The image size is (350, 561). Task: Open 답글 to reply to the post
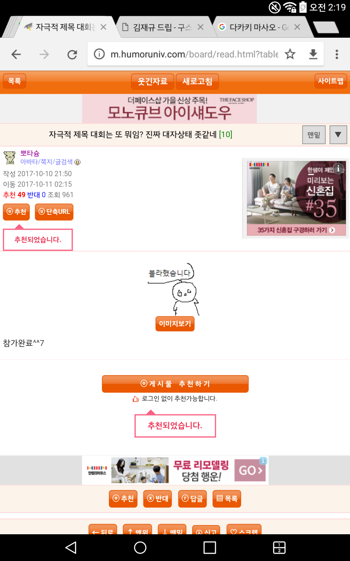(192, 499)
